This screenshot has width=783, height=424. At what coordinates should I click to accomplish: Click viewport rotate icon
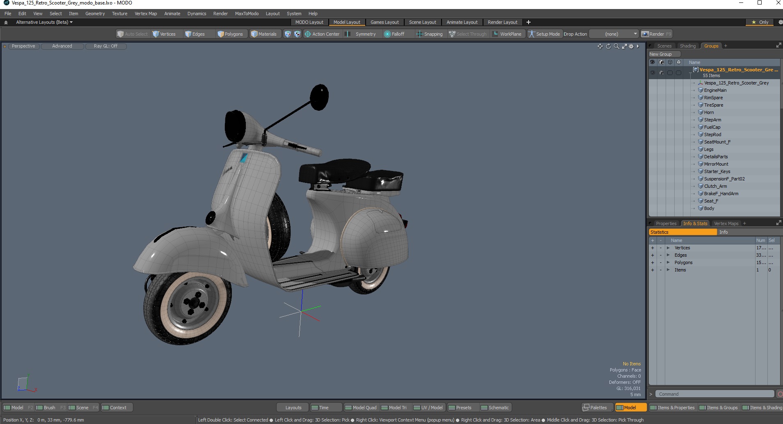pos(608,46)
